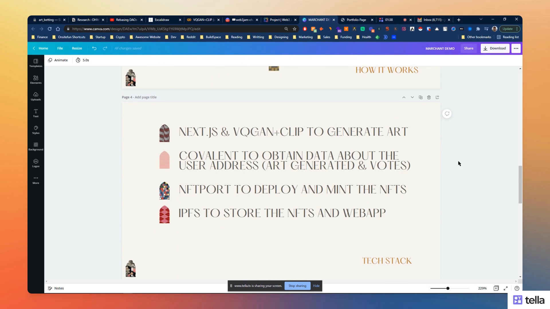Viewport: 550px width, 309px height.
Task: Select the pink striped arch graphic
Action: 164,160
